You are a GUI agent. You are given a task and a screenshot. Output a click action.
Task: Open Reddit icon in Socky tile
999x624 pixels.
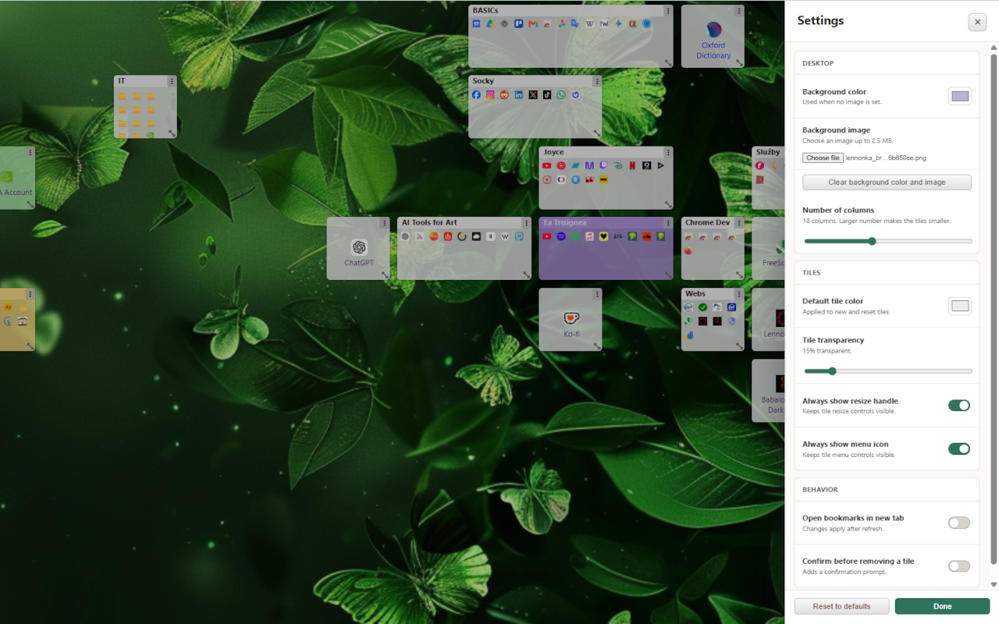click(504, 94)
